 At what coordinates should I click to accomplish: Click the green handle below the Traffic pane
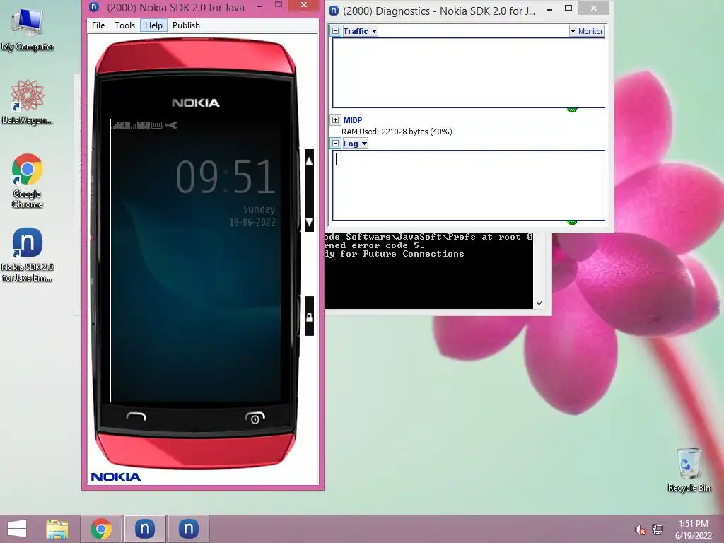(x=572, y=110)
